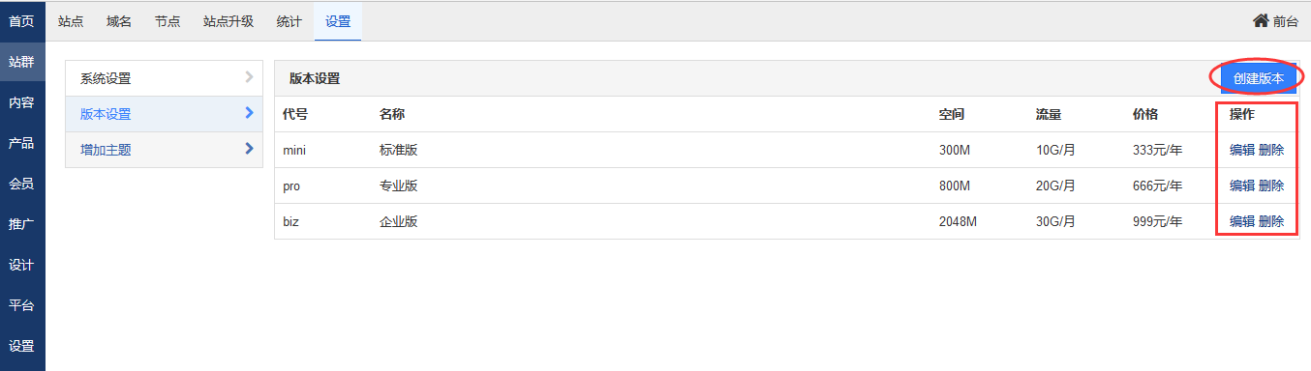Delete the pro 专业版 row

(x=1271, y=185)
